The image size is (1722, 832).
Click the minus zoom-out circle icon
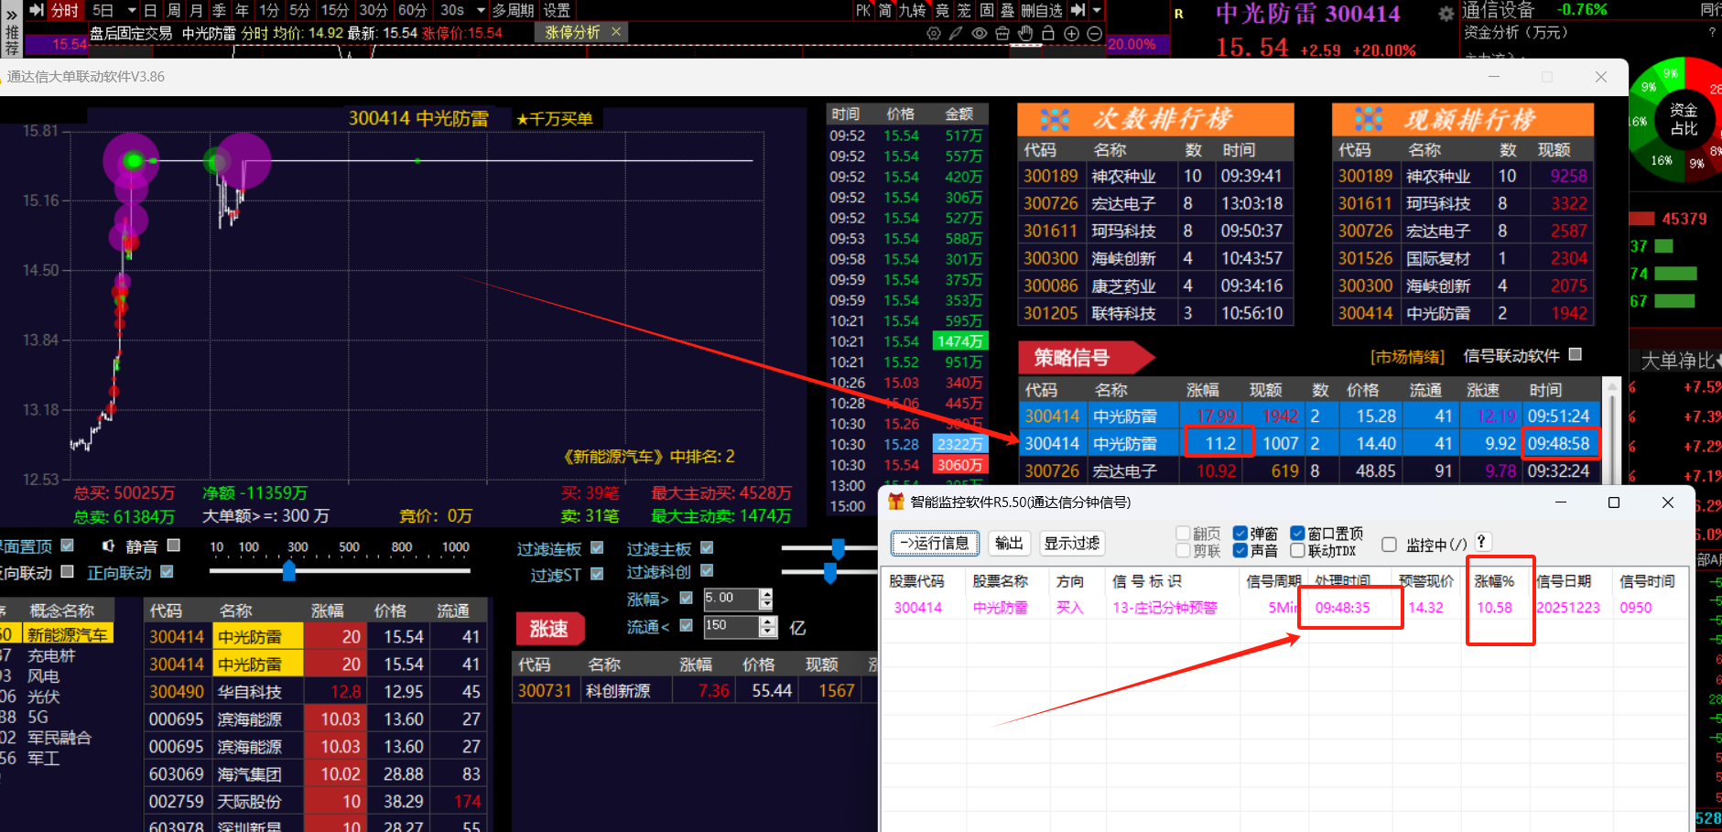point(1094,34)
